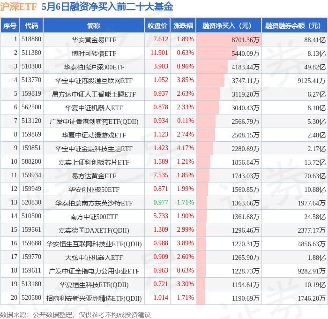Screen dimensions: 328x319
Task: Click the 简称 column header
Action: [x=94, y=25]
